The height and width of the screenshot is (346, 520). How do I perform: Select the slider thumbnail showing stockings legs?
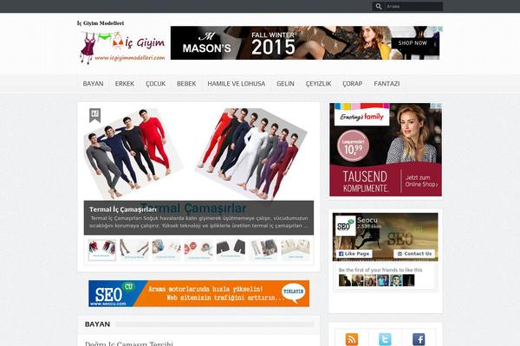[x=134, y=250]
